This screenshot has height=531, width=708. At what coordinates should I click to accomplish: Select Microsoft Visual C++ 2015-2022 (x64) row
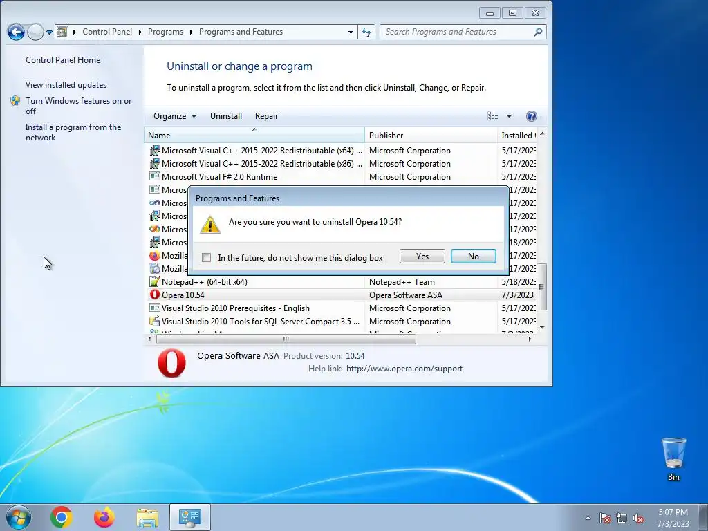[342, 150]
